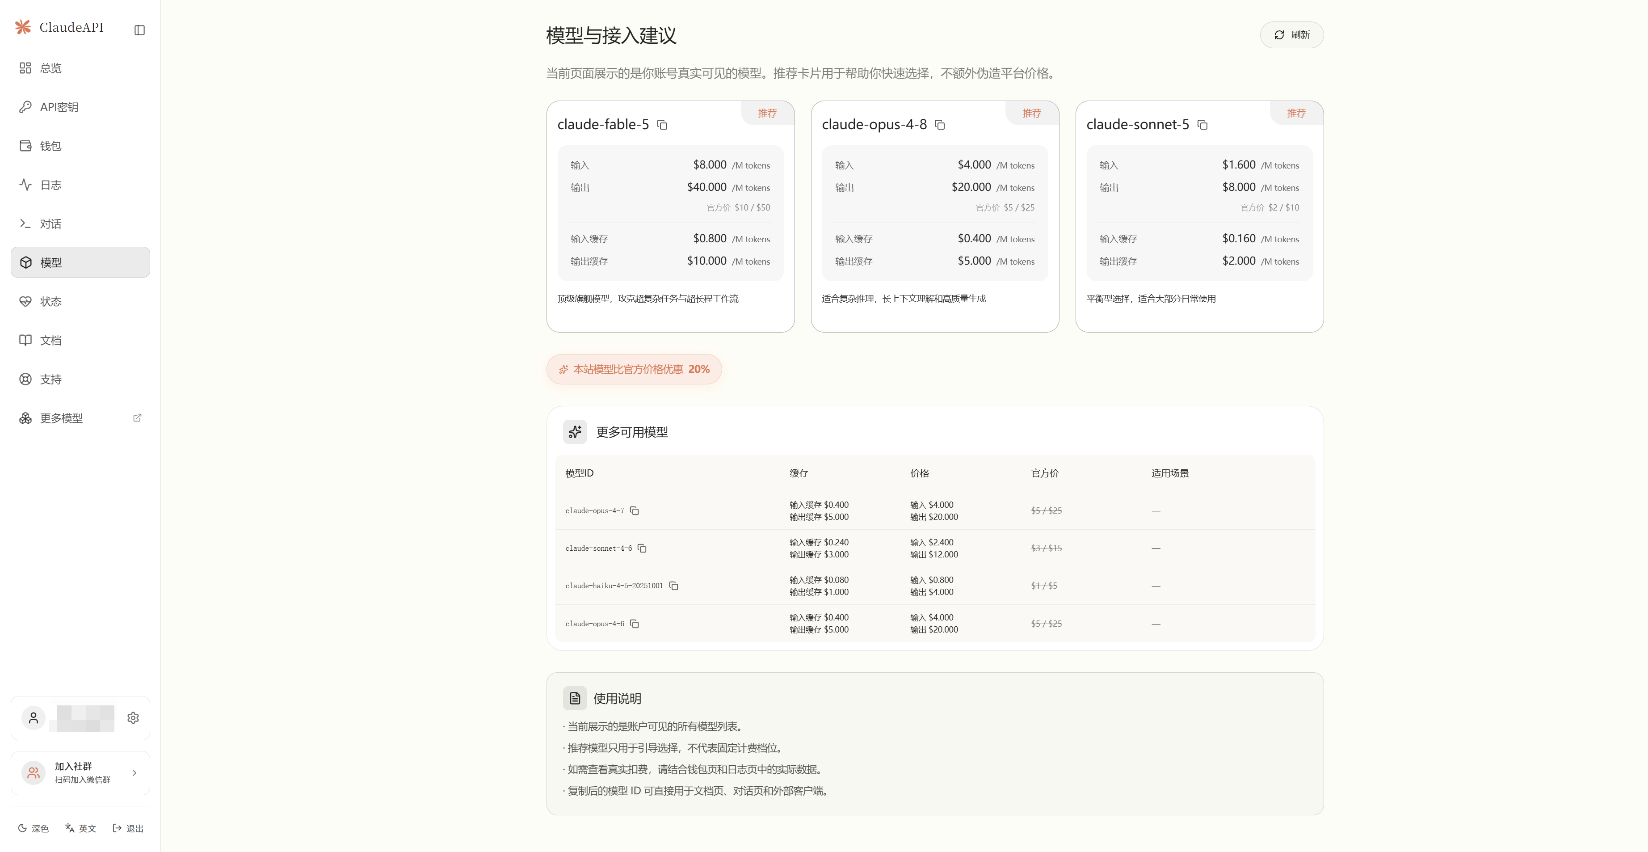Click the 顶级旗舰模型 description on claude-fable-5
1648x852 pixels.
point(648,299)
